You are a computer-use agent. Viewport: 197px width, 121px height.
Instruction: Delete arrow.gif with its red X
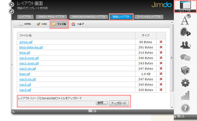[x=161, y=42]
